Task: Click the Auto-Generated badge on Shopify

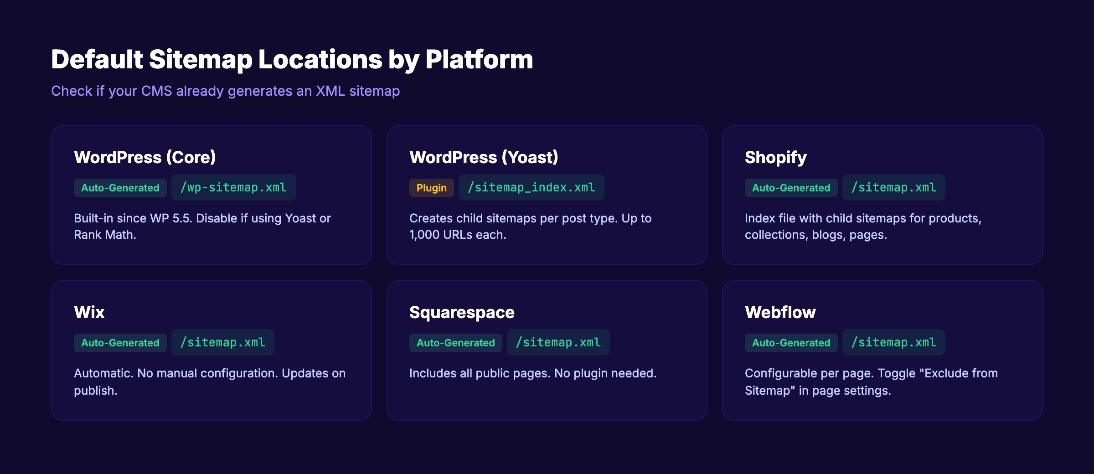Action: click(791, 187)
